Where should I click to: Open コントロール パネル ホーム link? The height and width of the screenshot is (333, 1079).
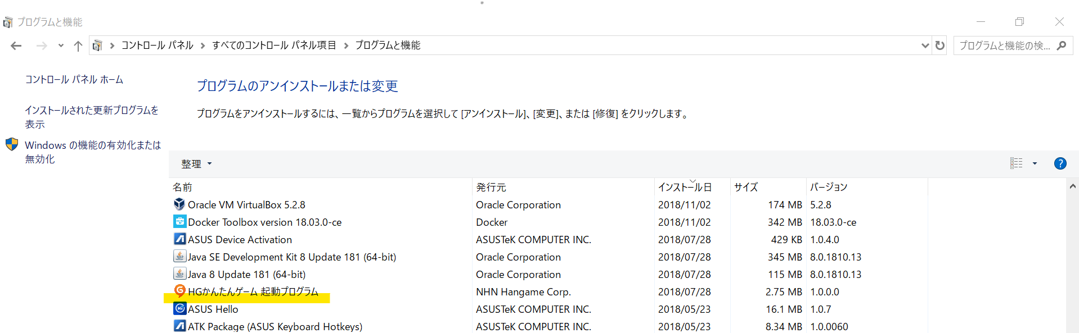pyautogui.click(x=74, y=80)
